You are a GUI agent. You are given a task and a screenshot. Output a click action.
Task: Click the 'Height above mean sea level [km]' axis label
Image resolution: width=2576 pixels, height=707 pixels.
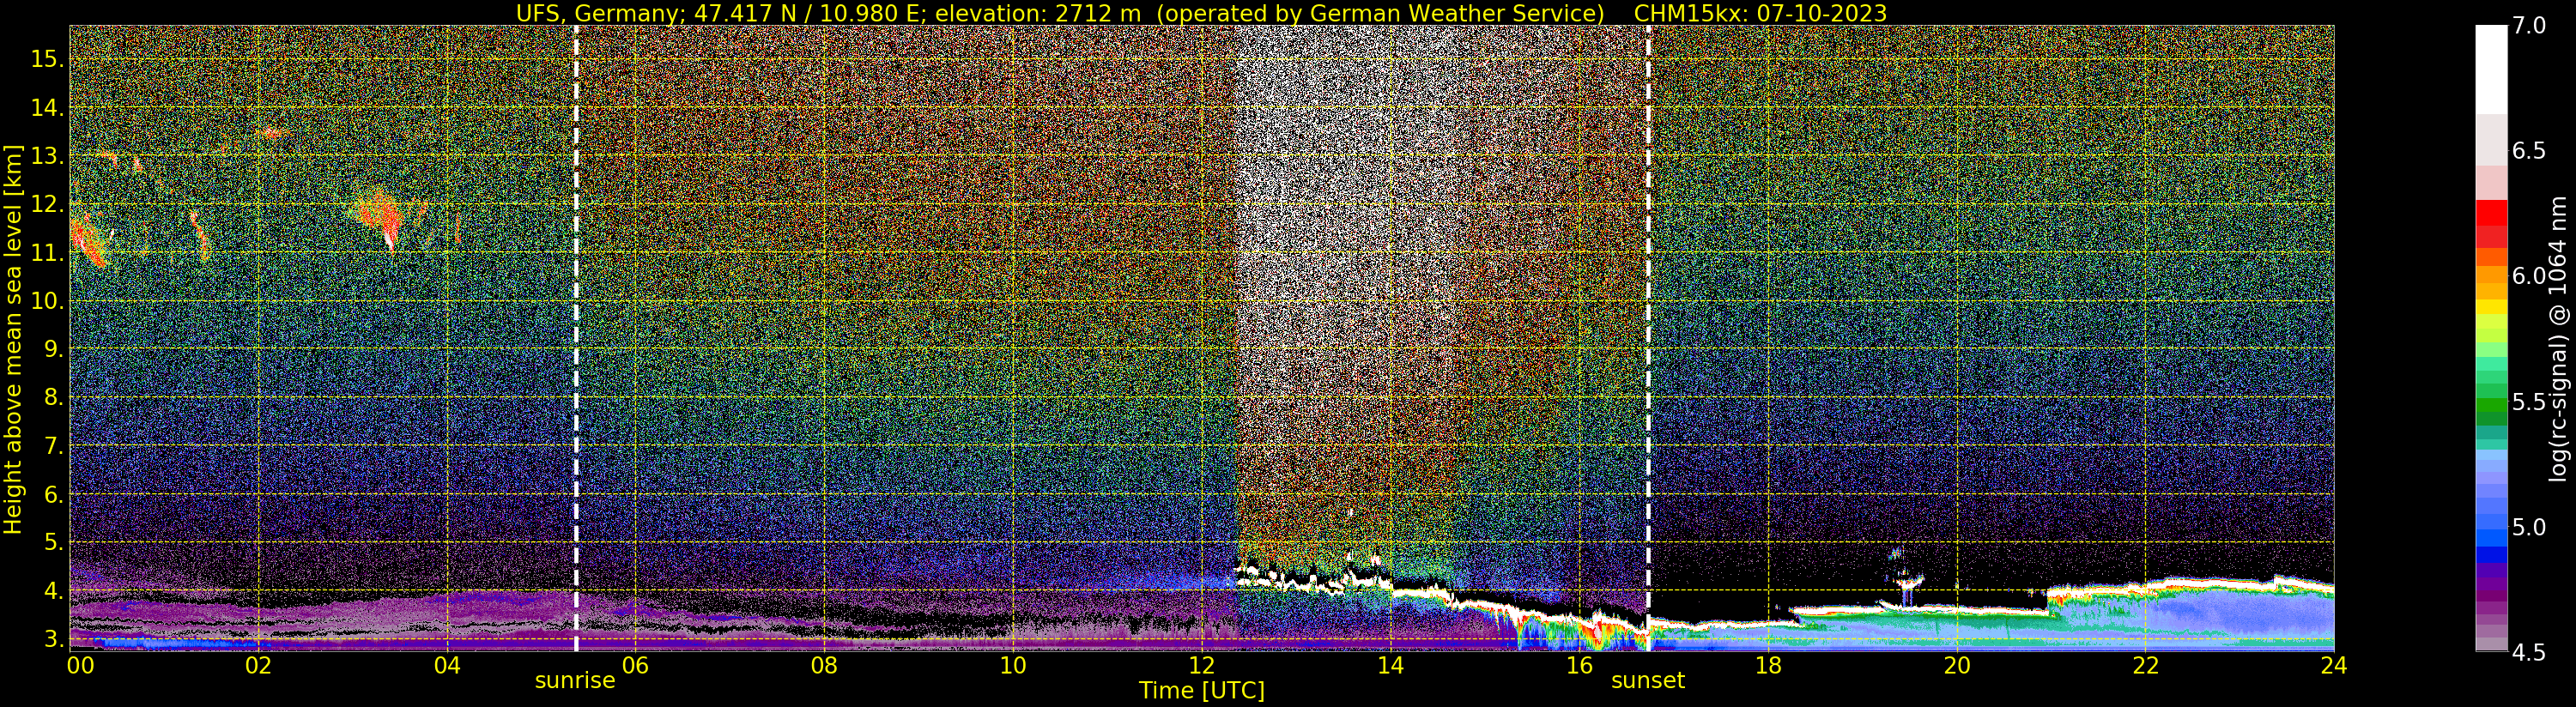tap(13, 339)
